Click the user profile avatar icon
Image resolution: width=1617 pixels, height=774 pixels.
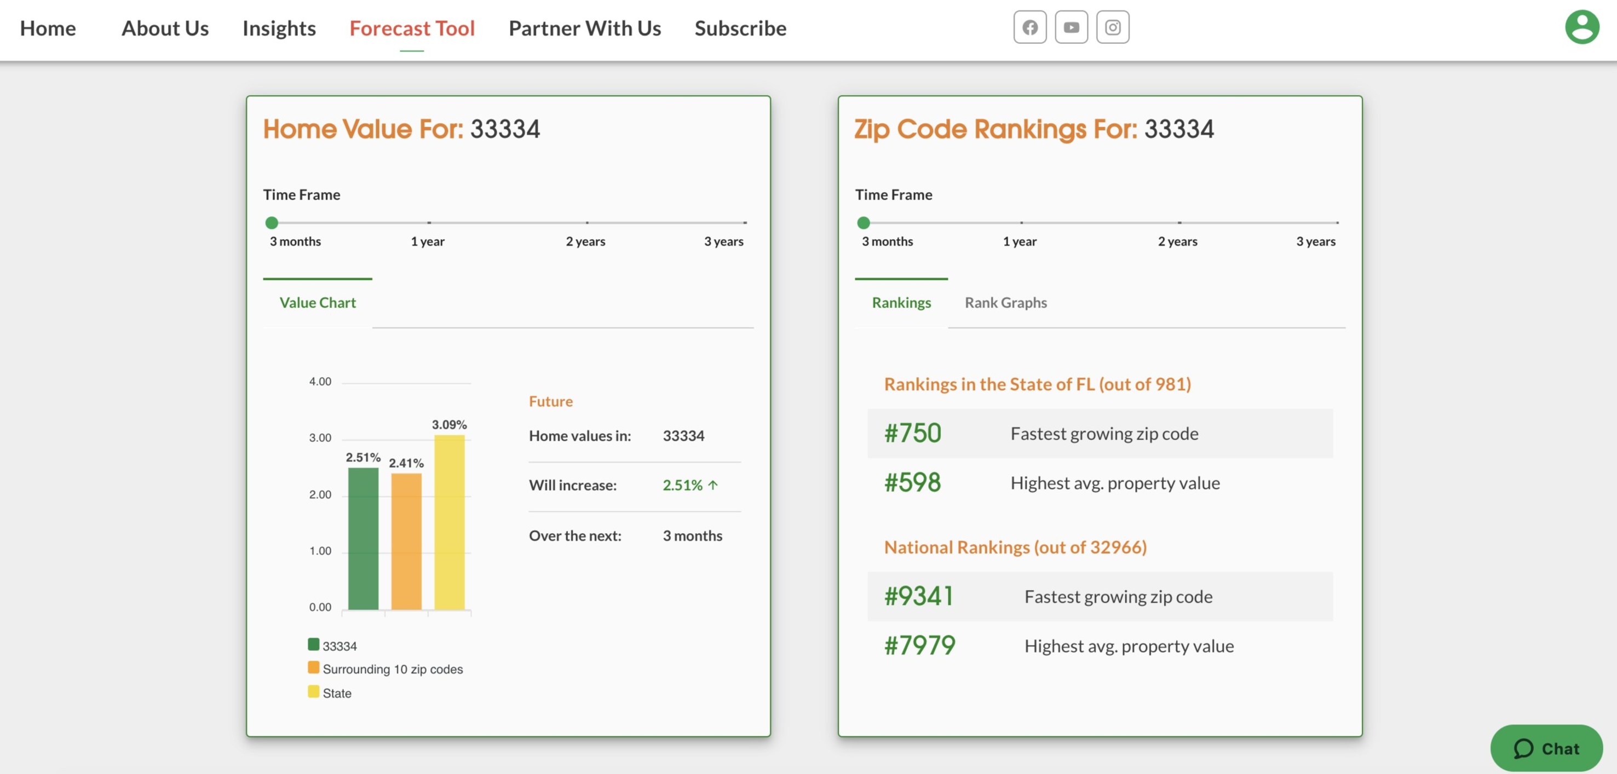click(x=1581, y=27)
